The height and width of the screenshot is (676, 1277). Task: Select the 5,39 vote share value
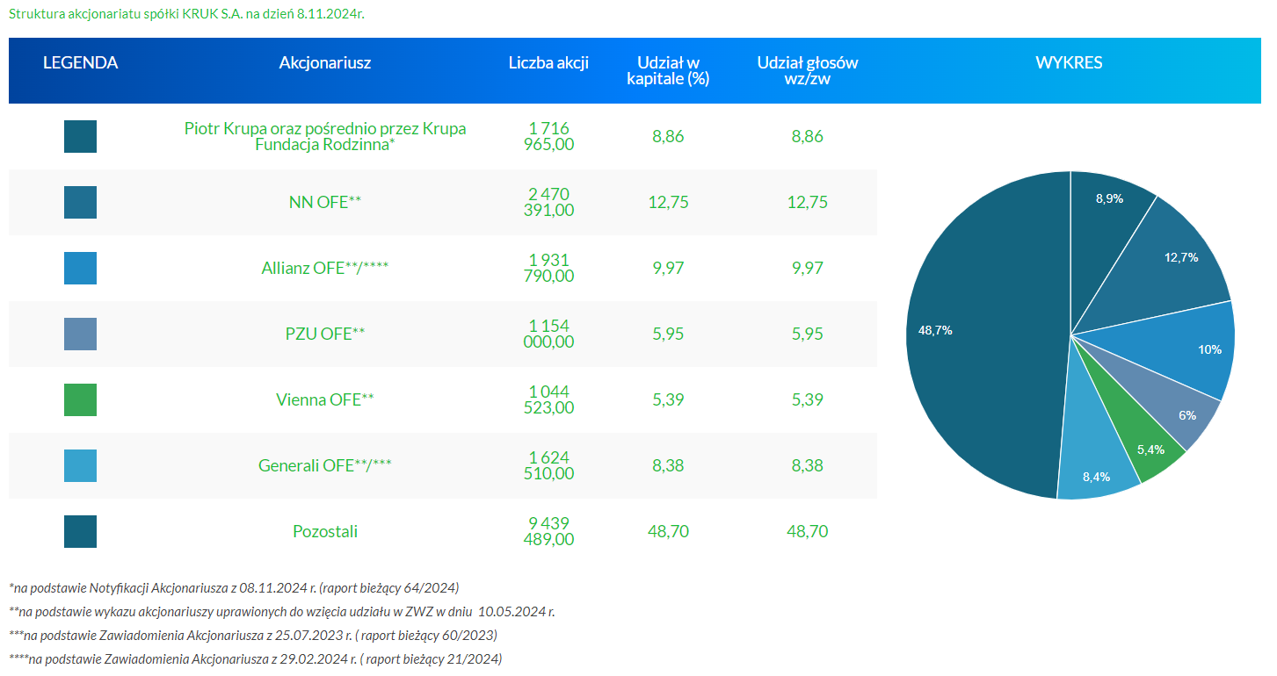click(x=808, y=400)
